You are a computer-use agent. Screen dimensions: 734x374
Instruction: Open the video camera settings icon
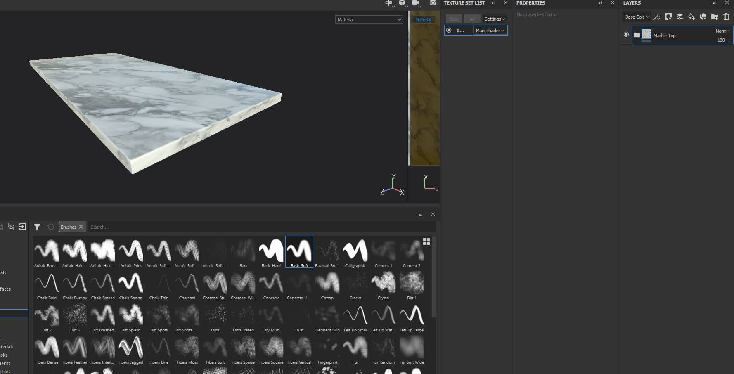tap(415, 3)
